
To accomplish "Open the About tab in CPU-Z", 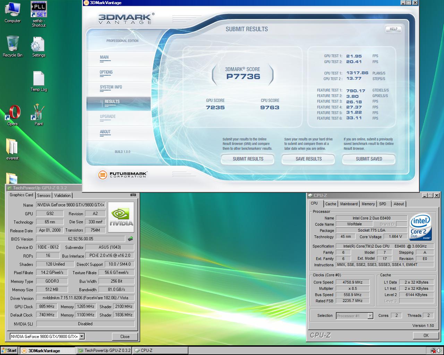I will click(399, 204).
